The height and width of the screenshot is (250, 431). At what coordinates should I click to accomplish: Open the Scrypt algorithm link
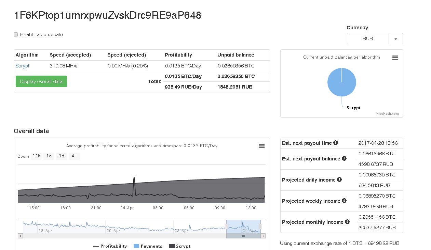click(22, 66)
